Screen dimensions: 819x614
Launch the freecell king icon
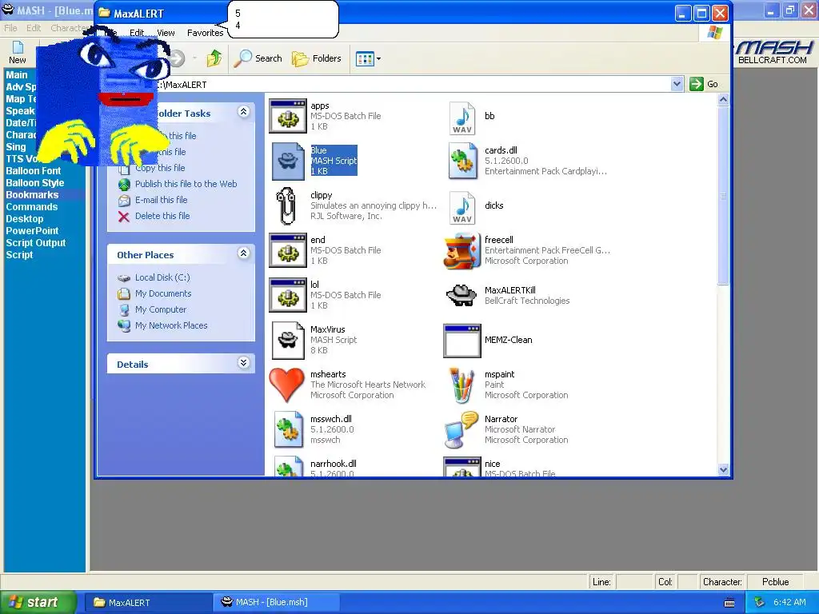coord(461,250)
